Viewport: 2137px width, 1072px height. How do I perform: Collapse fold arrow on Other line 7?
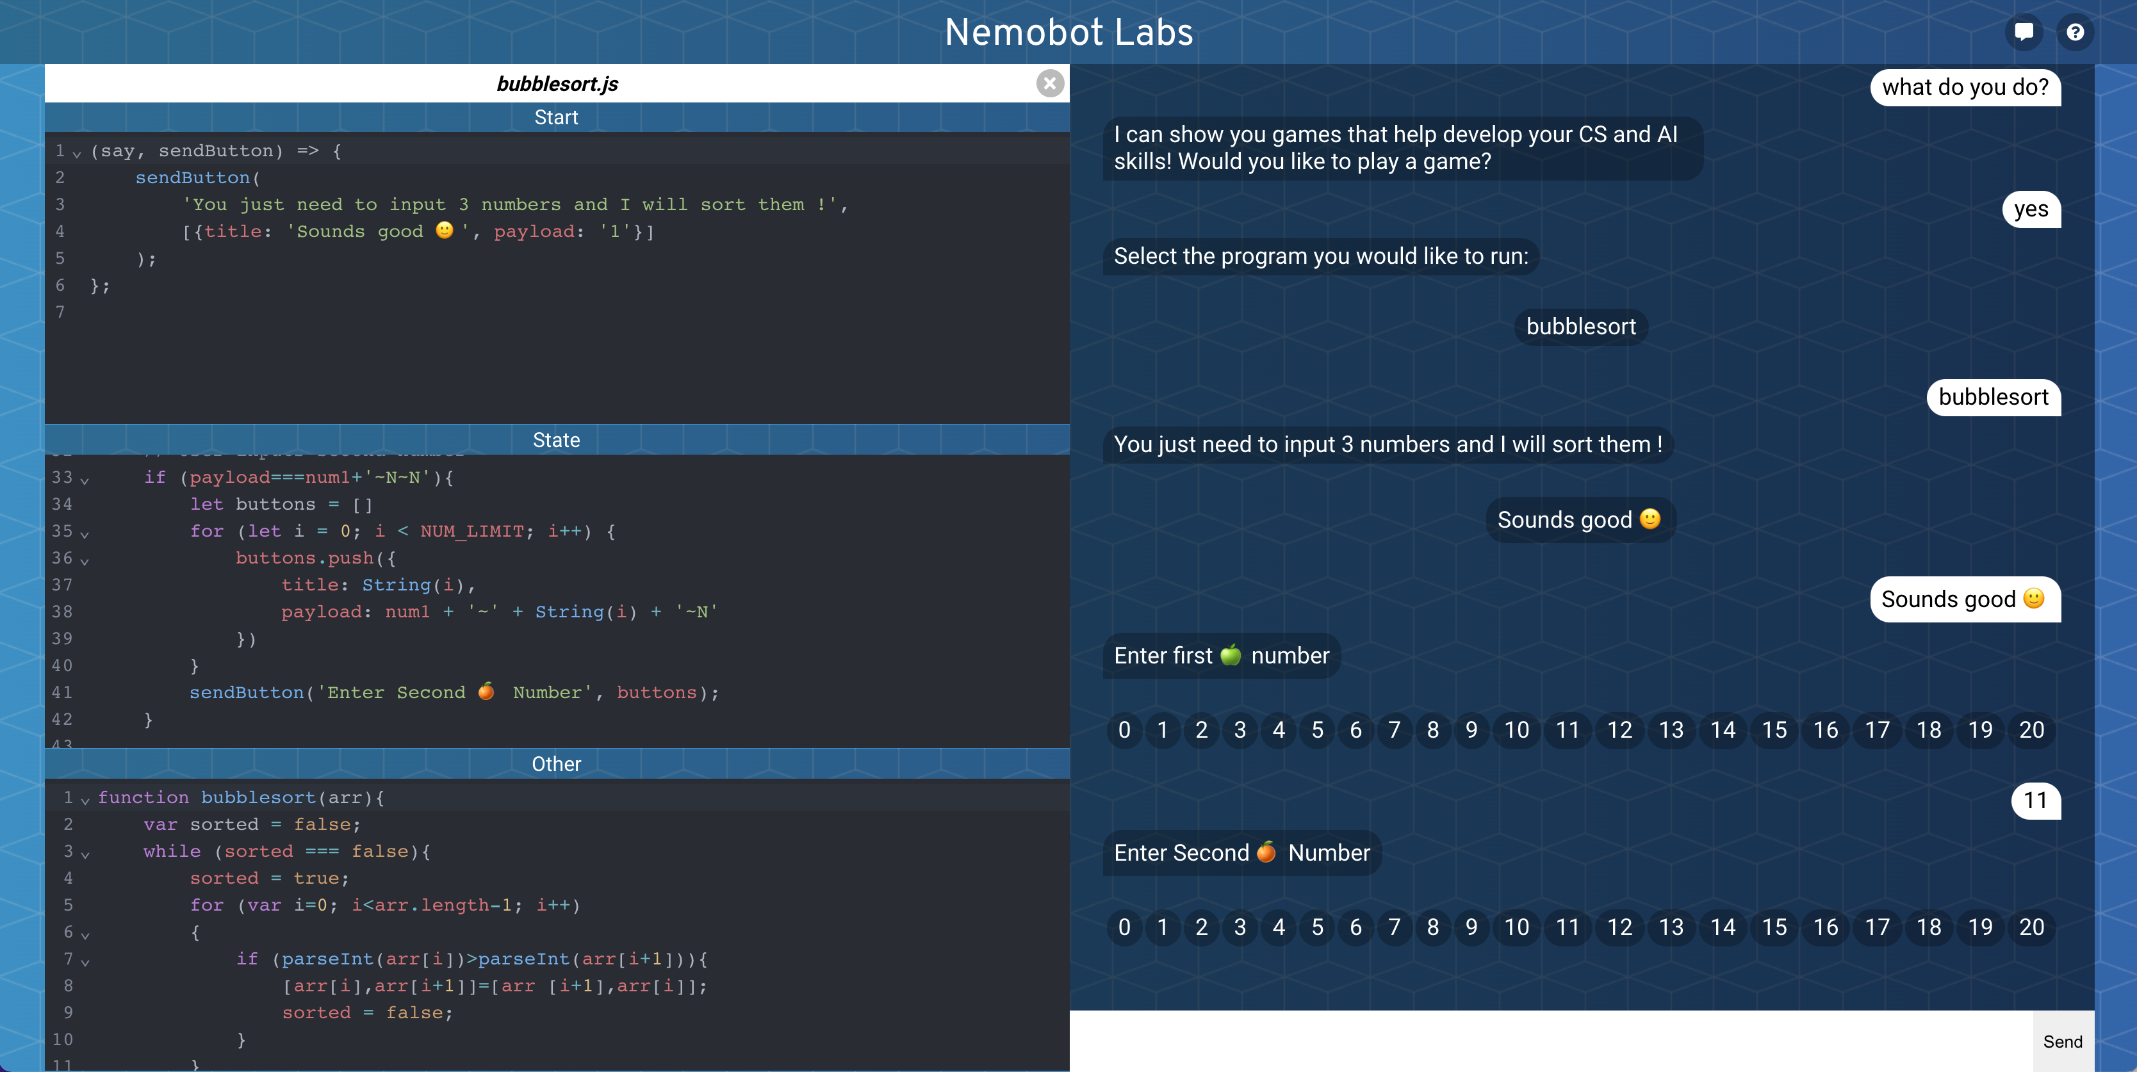[x=85, y=962]
